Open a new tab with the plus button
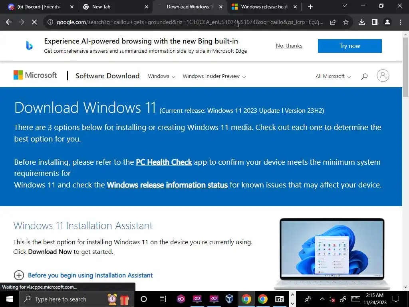The image size is (409, 307). point(310,7)
